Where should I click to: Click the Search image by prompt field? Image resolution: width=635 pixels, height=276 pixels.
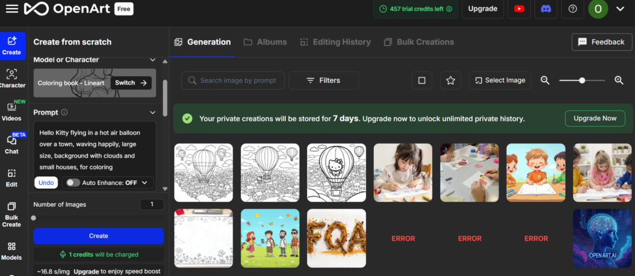tap(233, 80)
